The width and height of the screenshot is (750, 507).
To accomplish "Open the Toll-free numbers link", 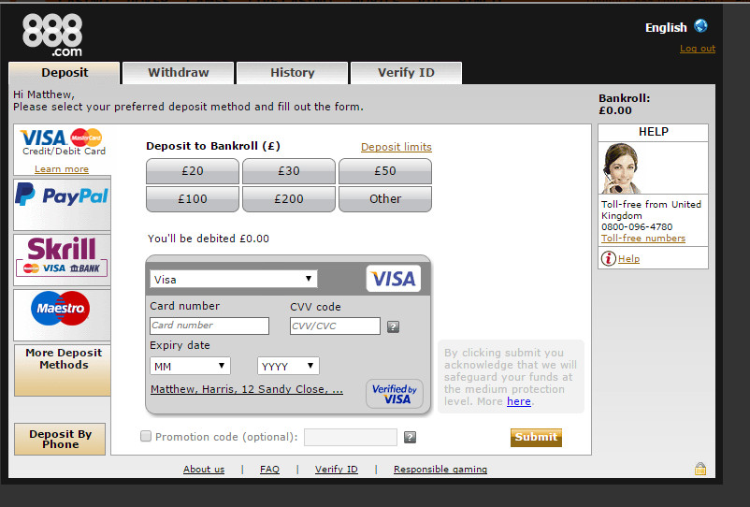I will click(x=643, y=239).
